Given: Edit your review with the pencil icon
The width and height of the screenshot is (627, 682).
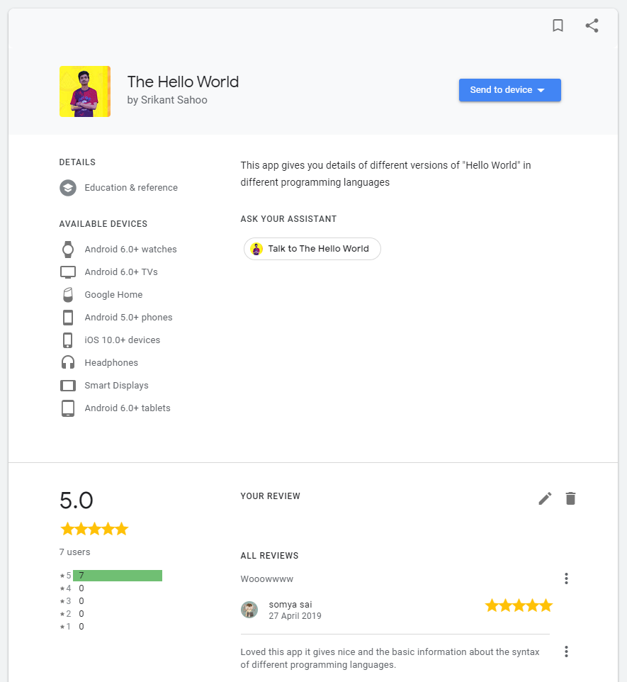Looking at the screenshot, I should point(544,498).
